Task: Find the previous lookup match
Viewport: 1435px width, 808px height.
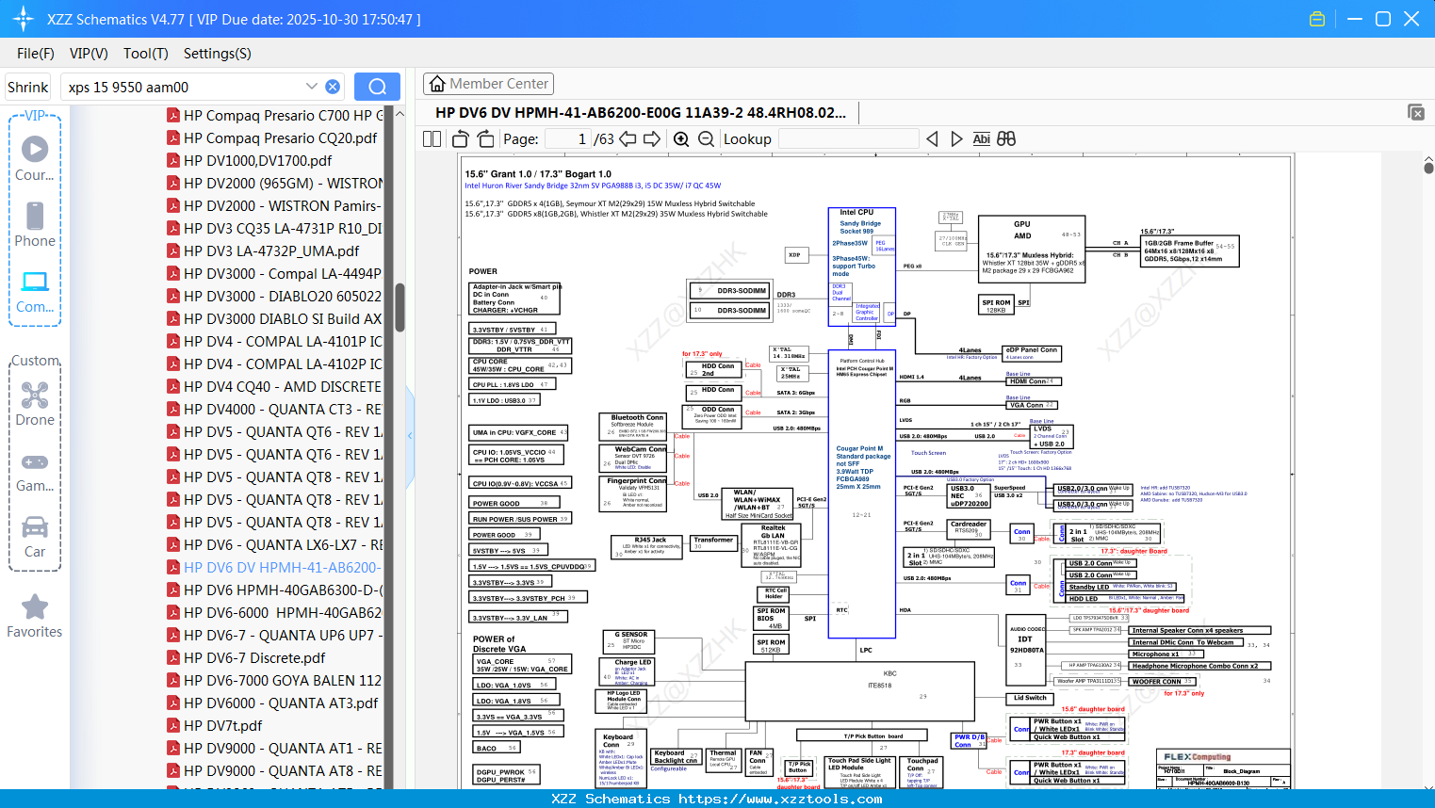Action: 932,139
